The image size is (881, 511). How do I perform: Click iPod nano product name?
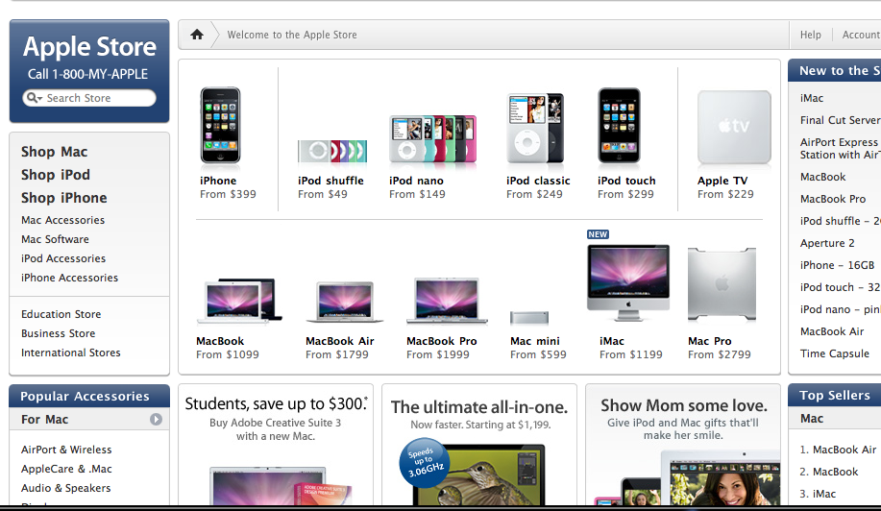point(416,181)
